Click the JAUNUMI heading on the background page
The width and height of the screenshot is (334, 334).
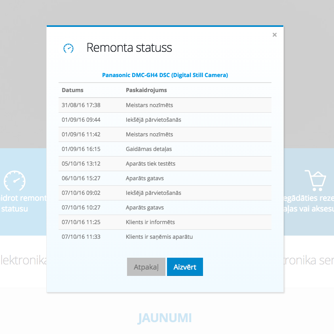click(x=165, y=318)
